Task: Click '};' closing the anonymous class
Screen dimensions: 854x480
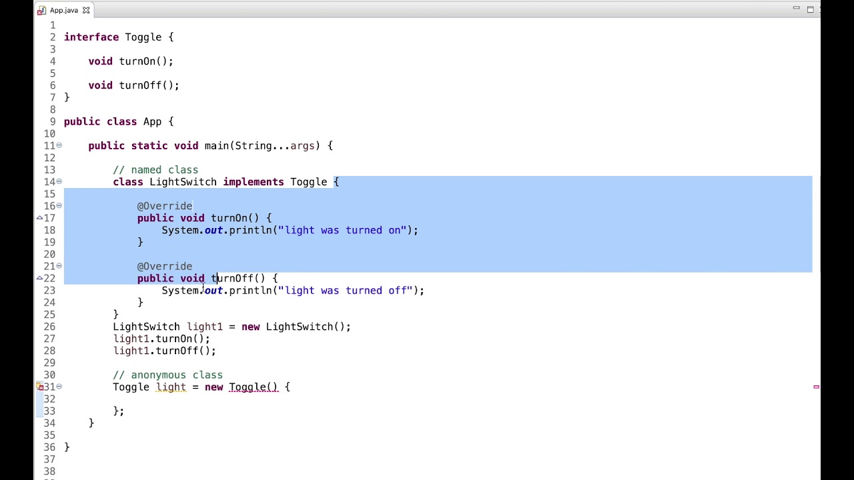Action: pyautogui.click(x=119, y=411)
